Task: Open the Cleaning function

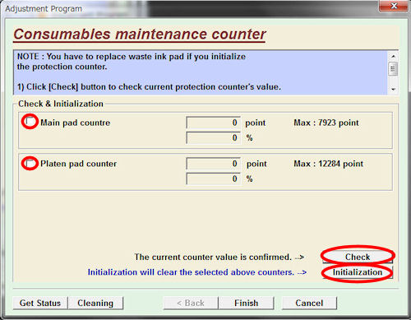Action: (95, 303)
